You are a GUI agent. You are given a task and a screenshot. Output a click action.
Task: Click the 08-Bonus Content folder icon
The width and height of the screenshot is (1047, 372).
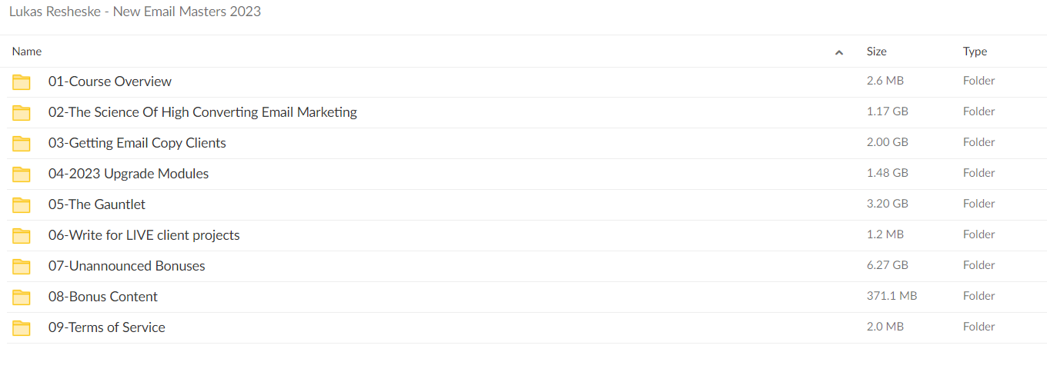point(22,297)
